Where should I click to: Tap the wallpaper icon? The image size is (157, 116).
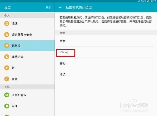(7, 24)
